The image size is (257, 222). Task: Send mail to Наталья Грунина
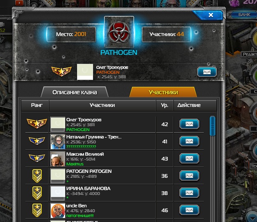(x=189, y=141)
